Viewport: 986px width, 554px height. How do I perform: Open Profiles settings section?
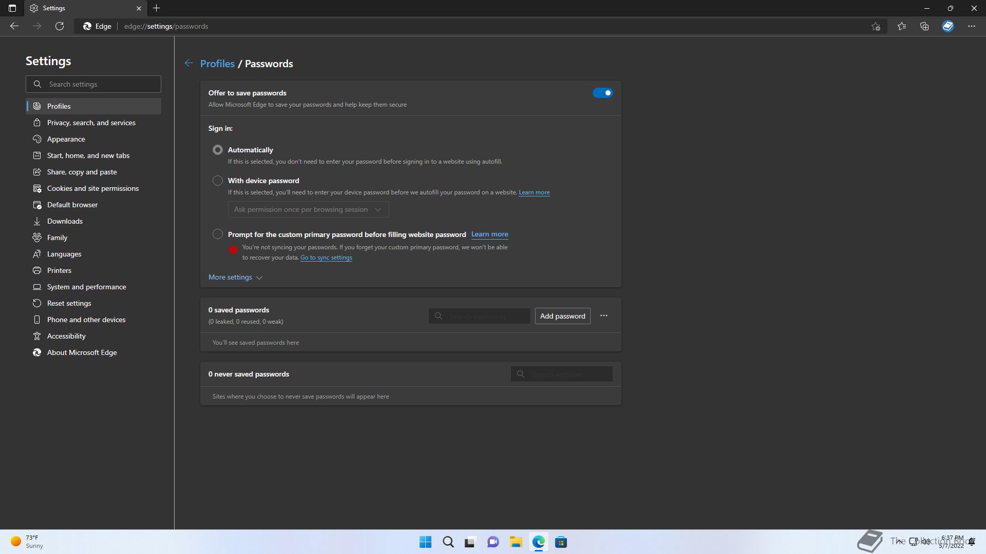pos(93,106)
